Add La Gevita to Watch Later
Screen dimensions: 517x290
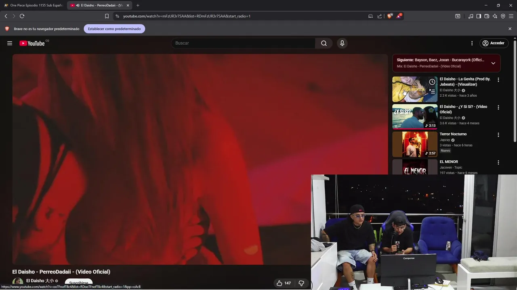click(432, 82)
